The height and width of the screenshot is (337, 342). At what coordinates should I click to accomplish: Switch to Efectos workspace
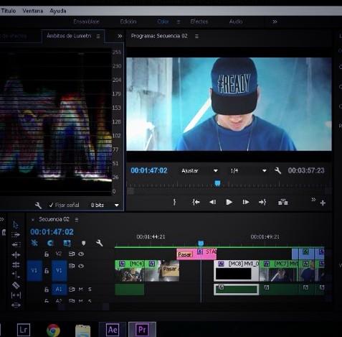point(199,22)
